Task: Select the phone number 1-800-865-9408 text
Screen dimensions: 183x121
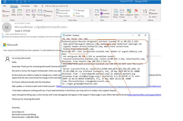Action: 32,117
